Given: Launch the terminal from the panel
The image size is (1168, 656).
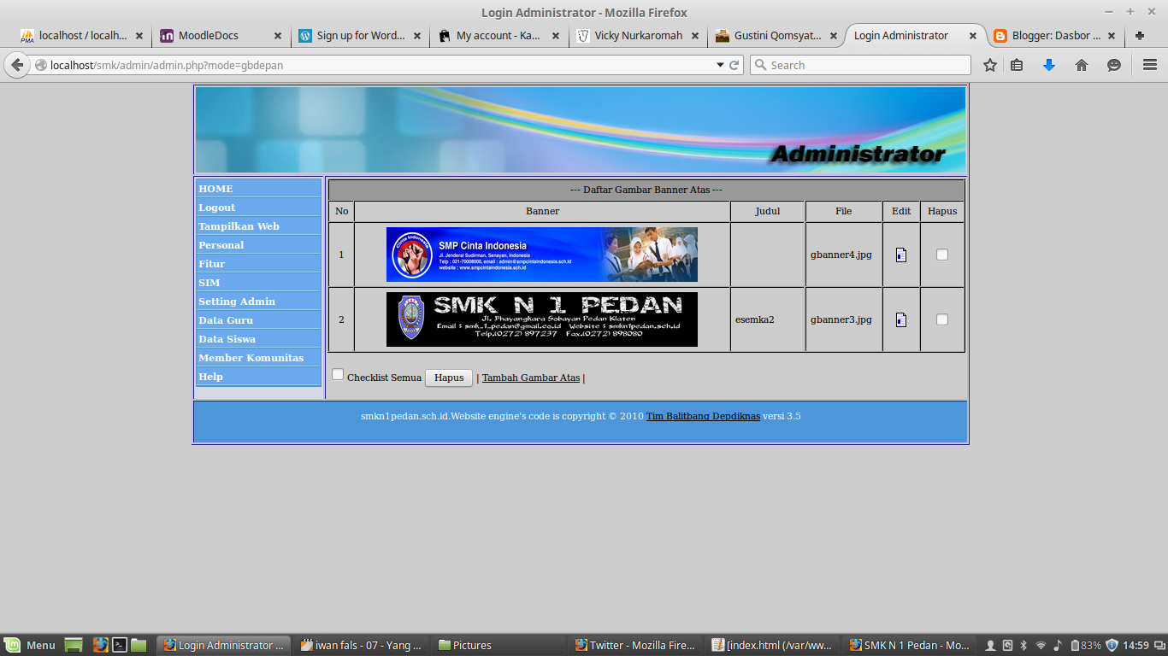Looking at the screenshot, I should (120, 646).
